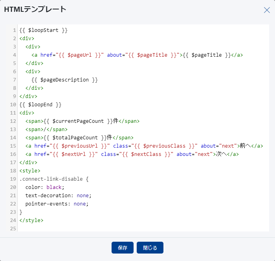The width and height of the screenshot is (275, 261).
Task: Click the {{ $loopStart }} line in the editor
Action: click(44, 30)
